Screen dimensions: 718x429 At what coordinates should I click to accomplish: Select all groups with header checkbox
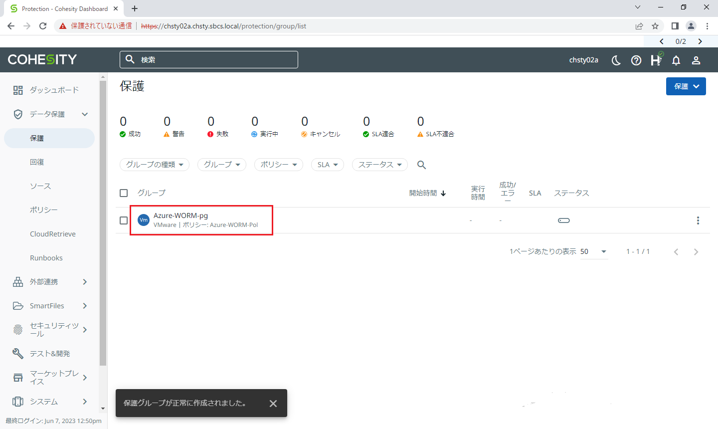pos(124,193)
